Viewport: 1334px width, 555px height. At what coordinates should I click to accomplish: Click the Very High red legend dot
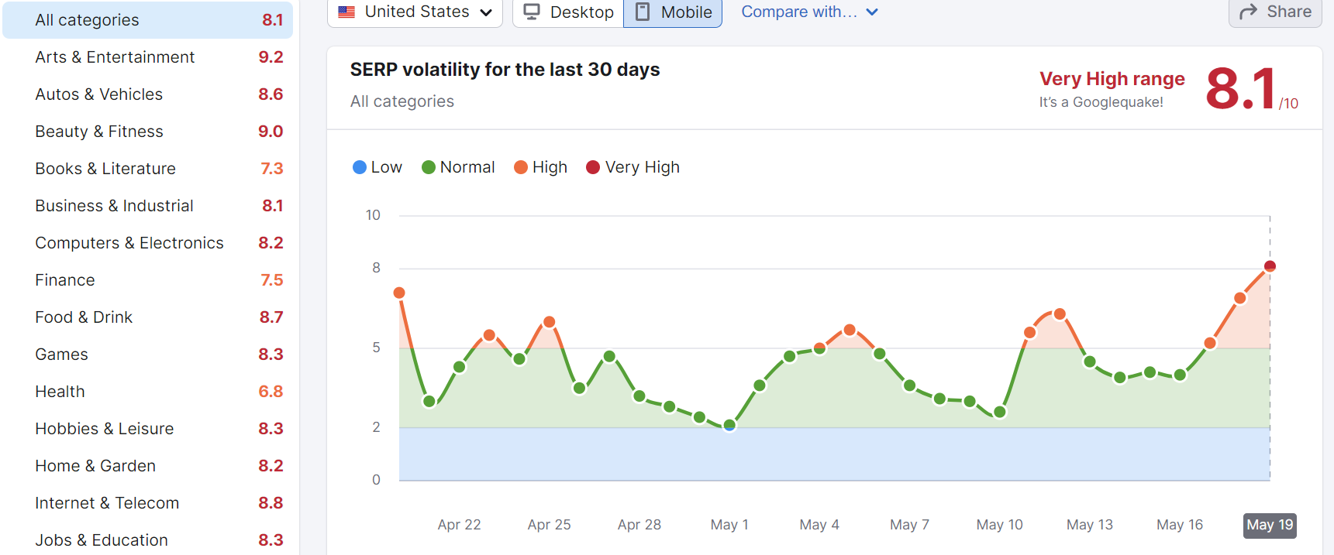[593, 167]
